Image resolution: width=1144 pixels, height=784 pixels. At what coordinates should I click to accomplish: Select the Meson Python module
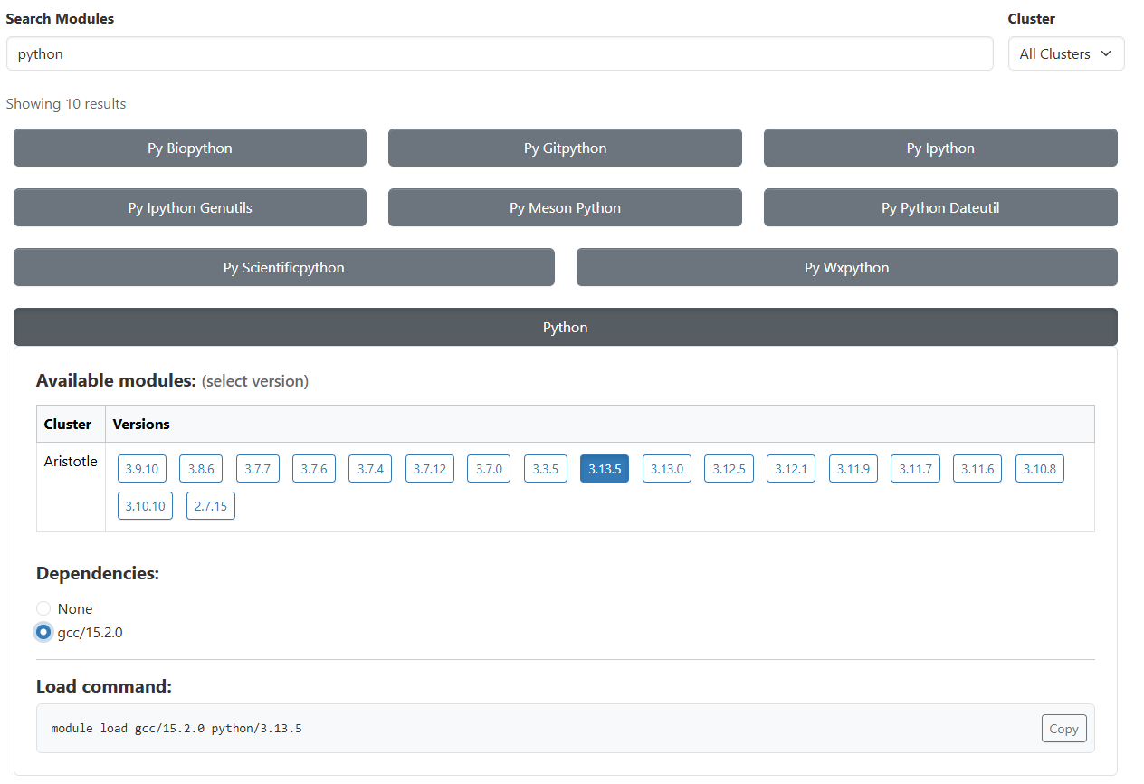click(565, 207)
